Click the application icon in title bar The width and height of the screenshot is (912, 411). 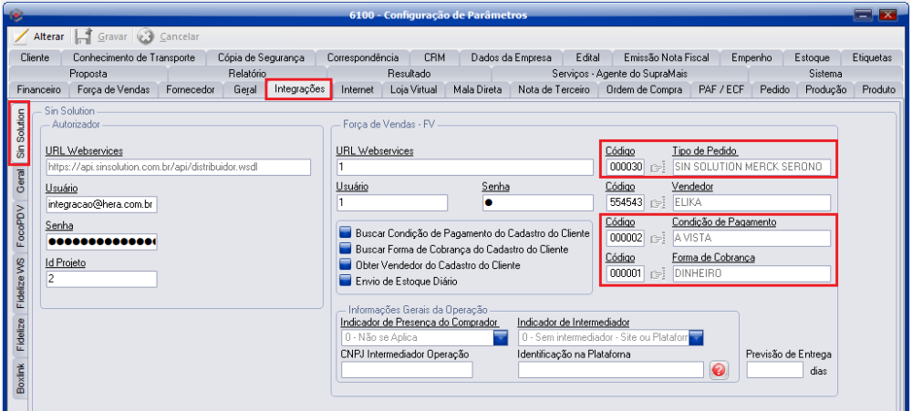(x=12, y=14)
